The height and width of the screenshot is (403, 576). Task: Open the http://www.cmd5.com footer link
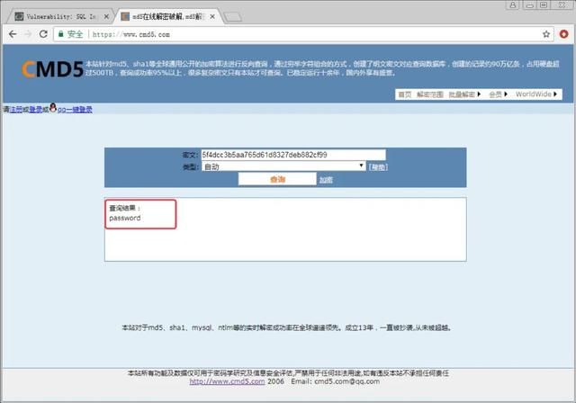pos(227,381)
